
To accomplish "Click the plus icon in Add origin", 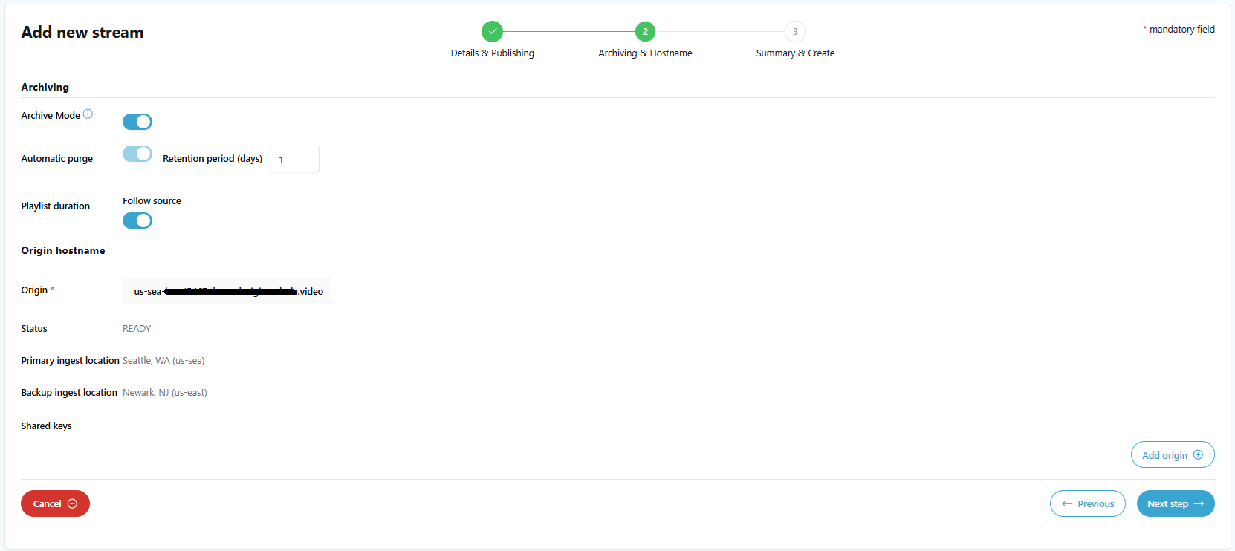I will (x=1198, y=455).
